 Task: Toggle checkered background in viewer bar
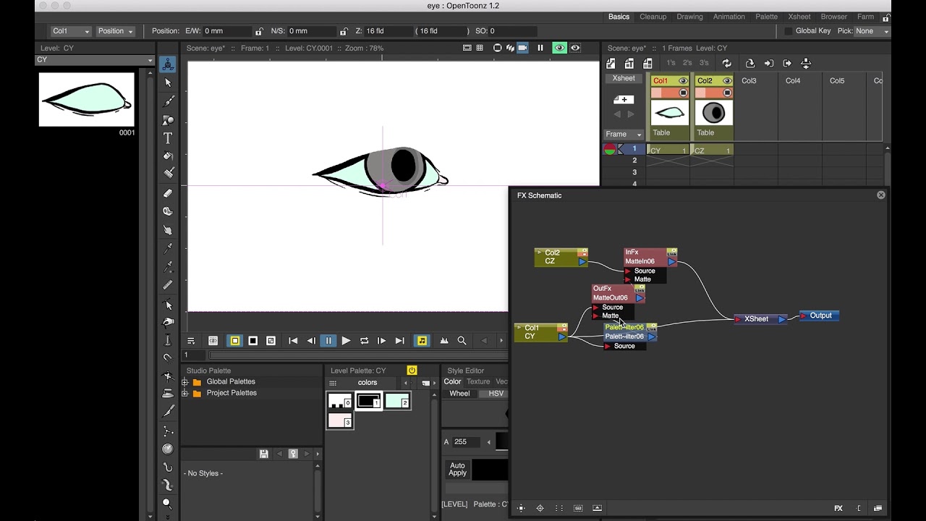[x=271, y=341]
